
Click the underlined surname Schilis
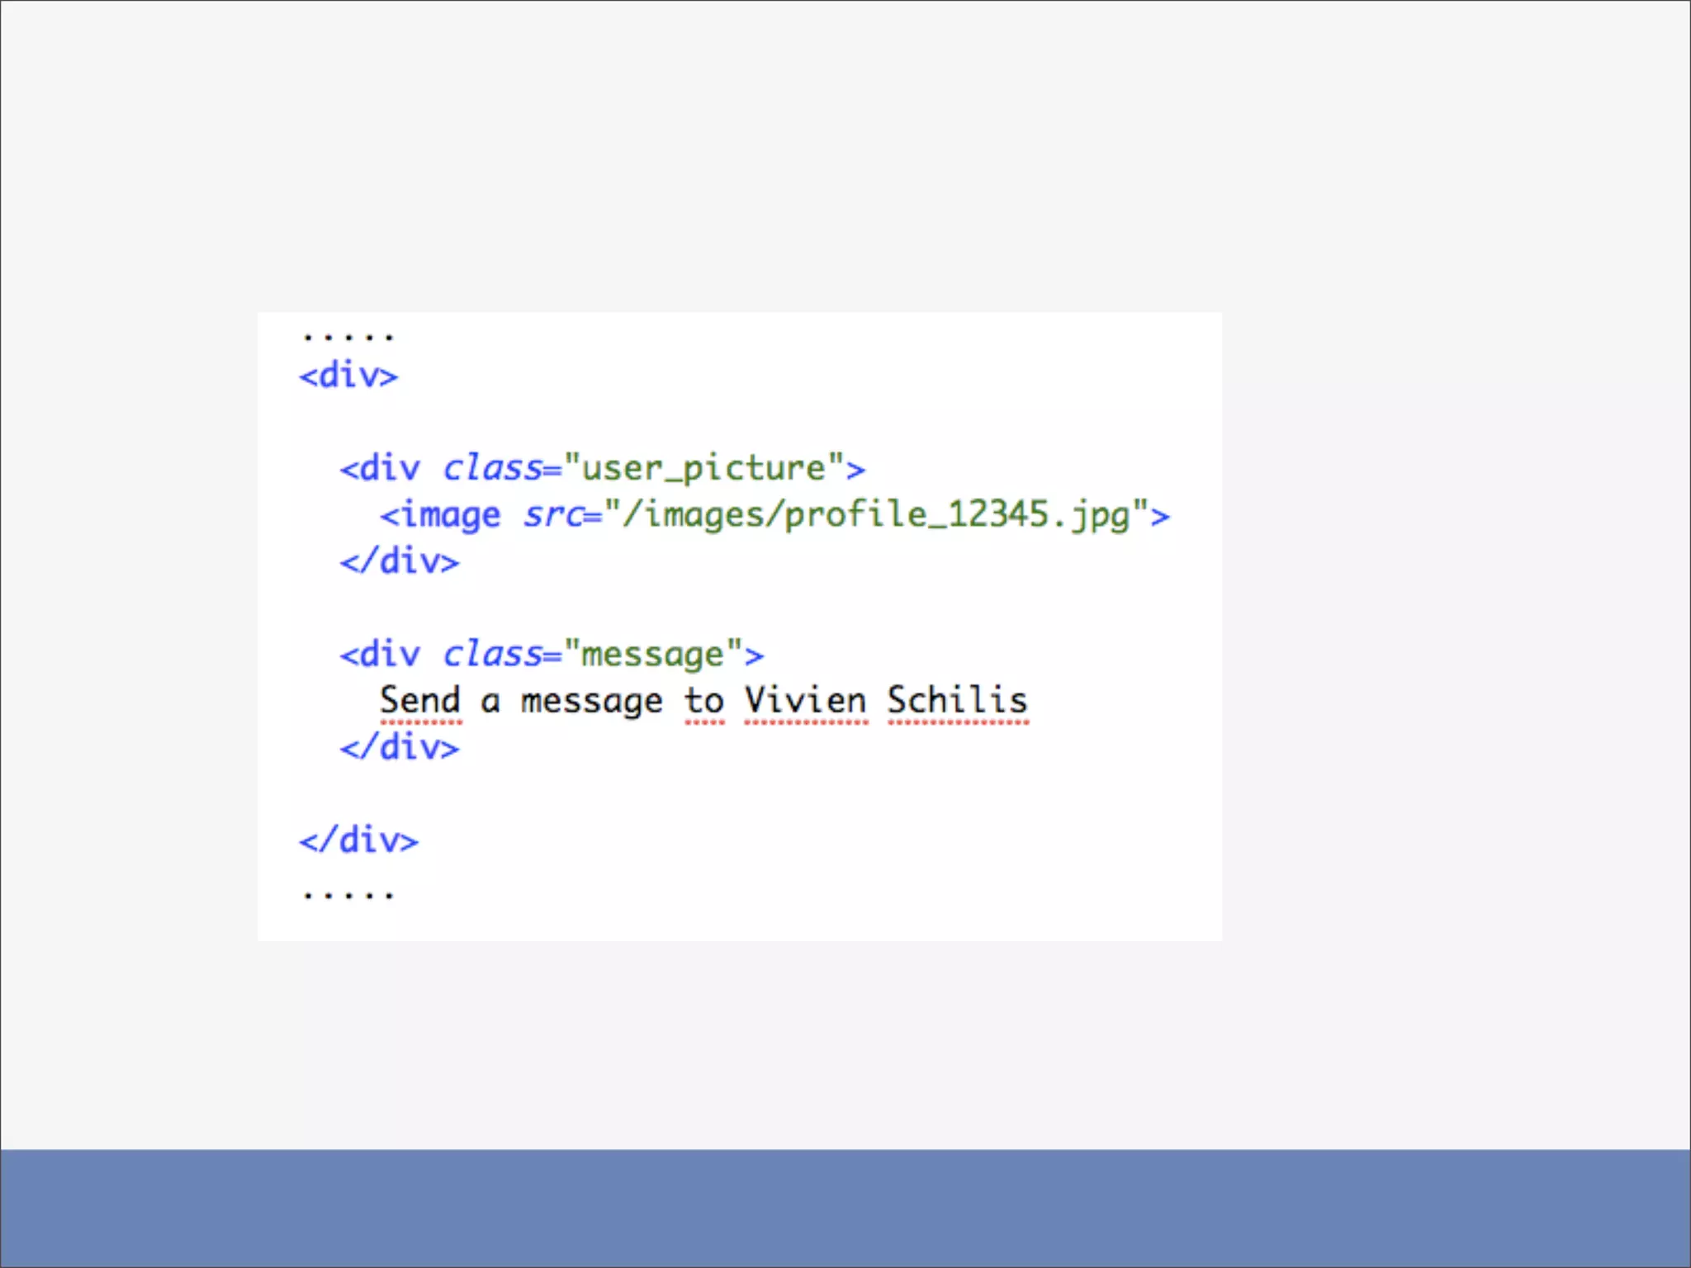point(957,701)
